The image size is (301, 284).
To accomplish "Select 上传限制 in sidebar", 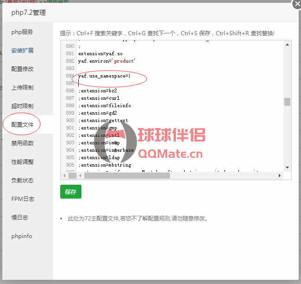I will click(22, 88).
